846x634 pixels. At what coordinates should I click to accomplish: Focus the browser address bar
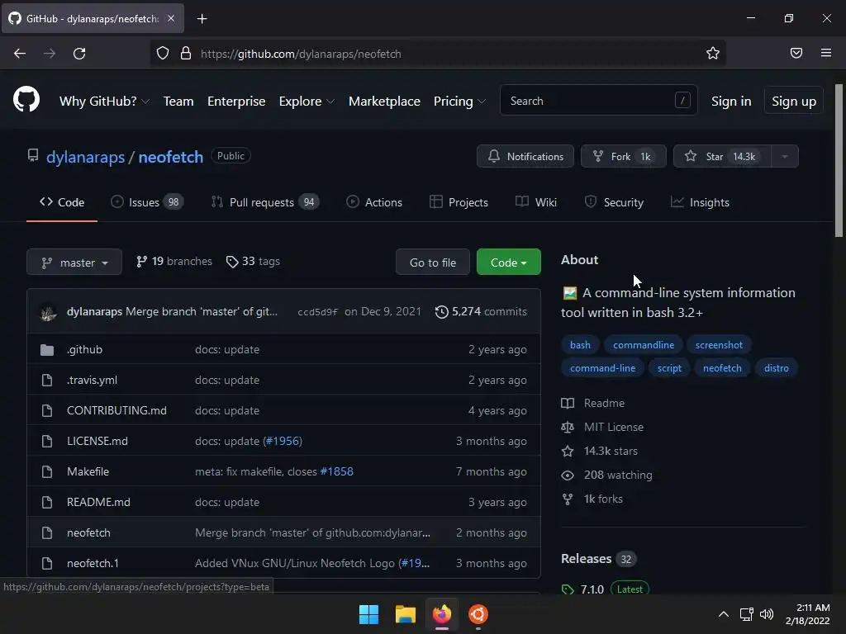(437, 54)
